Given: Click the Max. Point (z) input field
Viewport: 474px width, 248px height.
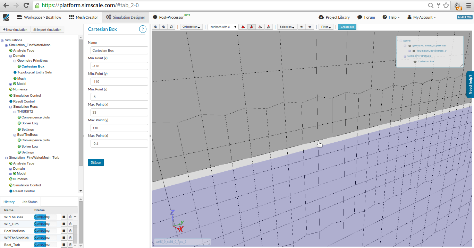Looking at the screenshot, I should [x=119, y=144].
